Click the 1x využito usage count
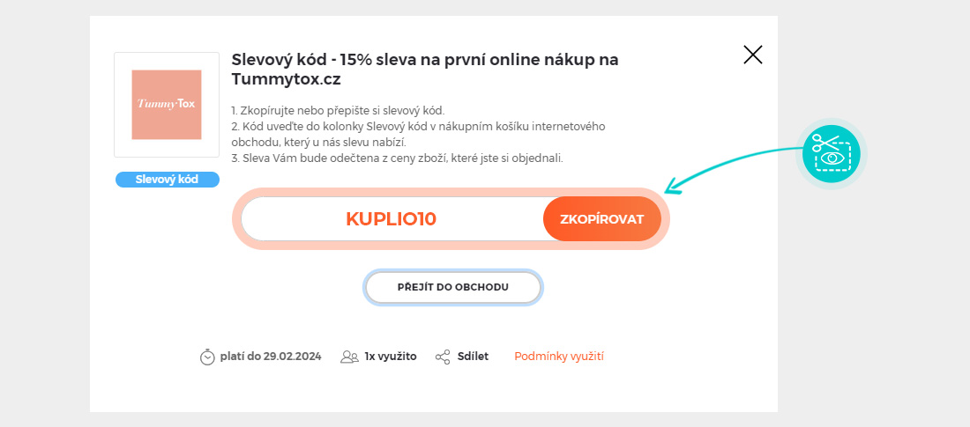Image resolution: width=970 pixels, height=427 pixels. [391, 357]
